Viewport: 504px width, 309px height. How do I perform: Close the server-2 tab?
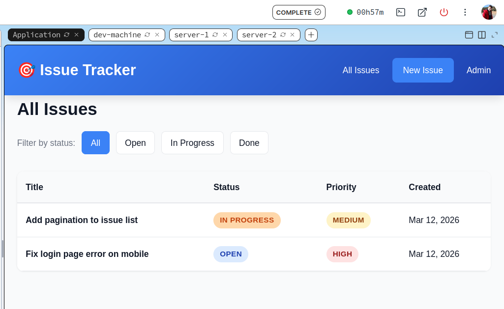(293, 35)
